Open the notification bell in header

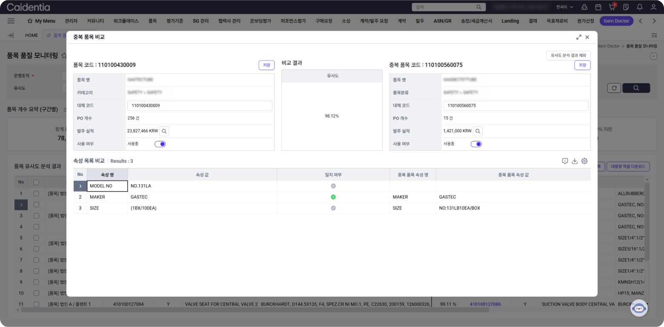point(639,7)
